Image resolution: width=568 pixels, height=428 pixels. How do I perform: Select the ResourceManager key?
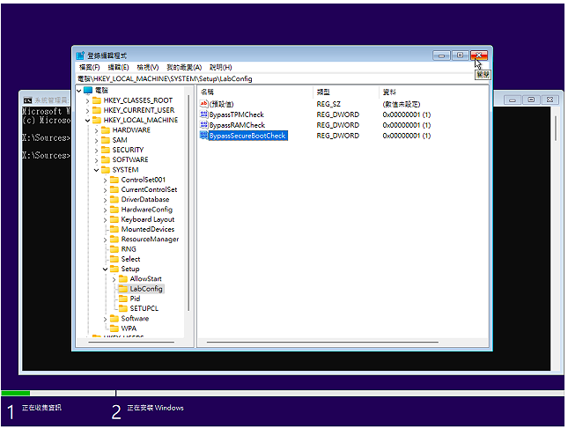[150, 240]
